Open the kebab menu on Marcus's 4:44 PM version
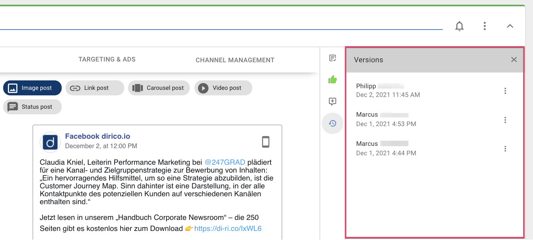This screenshot has width=533, height=240. (x=505, y=149)
